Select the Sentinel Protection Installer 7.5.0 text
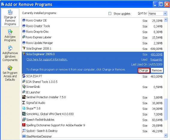170x140 pixels. 46,97
